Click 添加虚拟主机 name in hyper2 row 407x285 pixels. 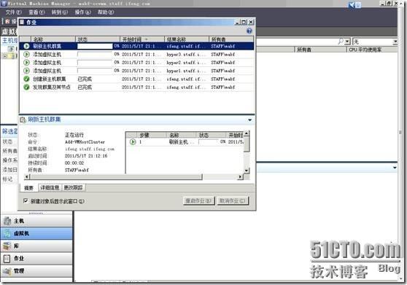(x=47, y=63)
